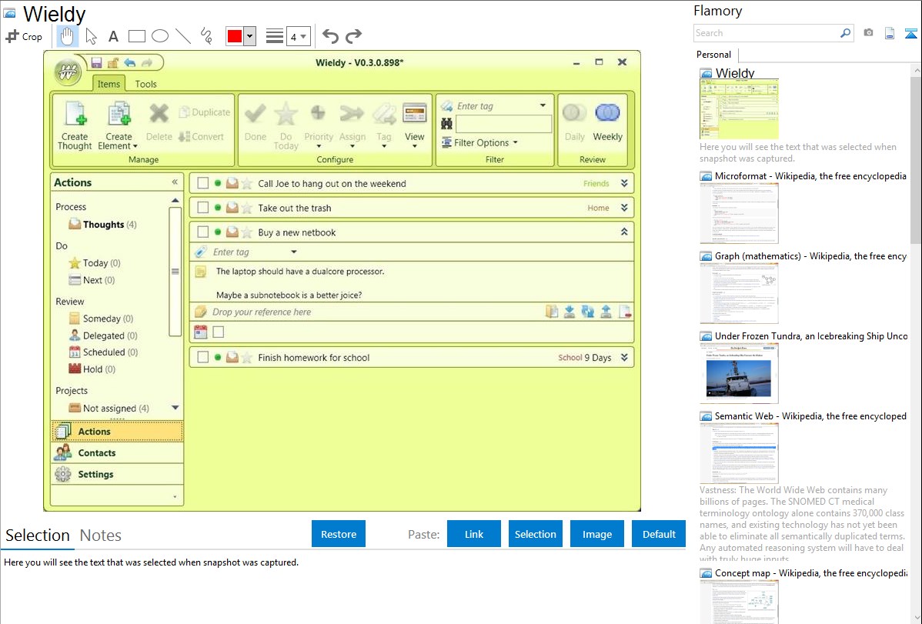Expand the Call Joe item chevron

[624, 183]
